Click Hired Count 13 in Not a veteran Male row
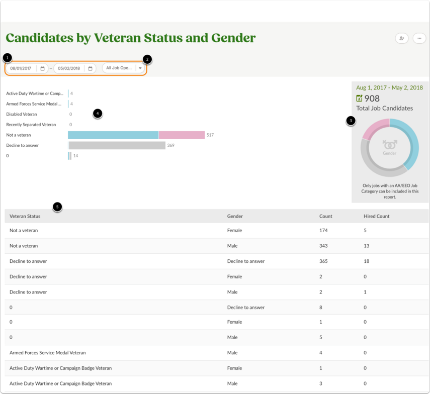 tap(366, 246)
